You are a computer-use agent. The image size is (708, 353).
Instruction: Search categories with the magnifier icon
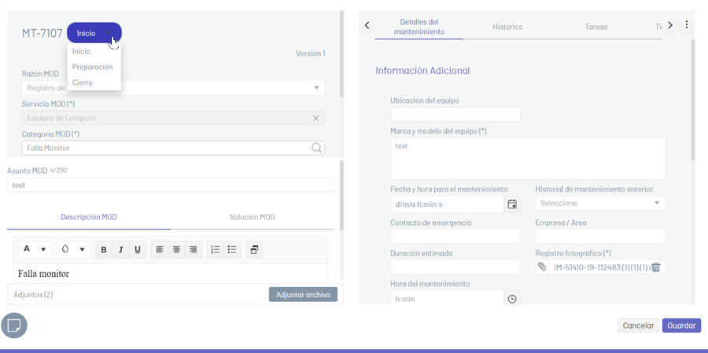click(x=316, y=148)
